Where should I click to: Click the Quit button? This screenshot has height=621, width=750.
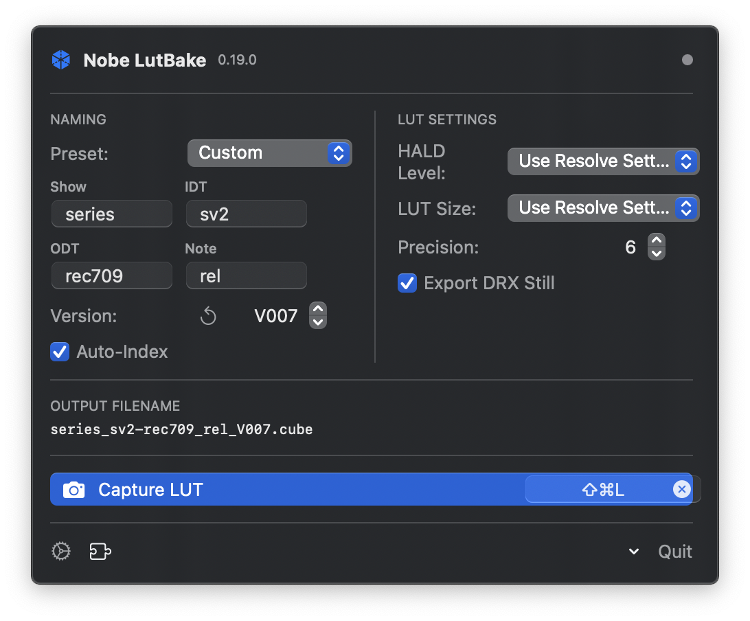click(x=674, y=552)
